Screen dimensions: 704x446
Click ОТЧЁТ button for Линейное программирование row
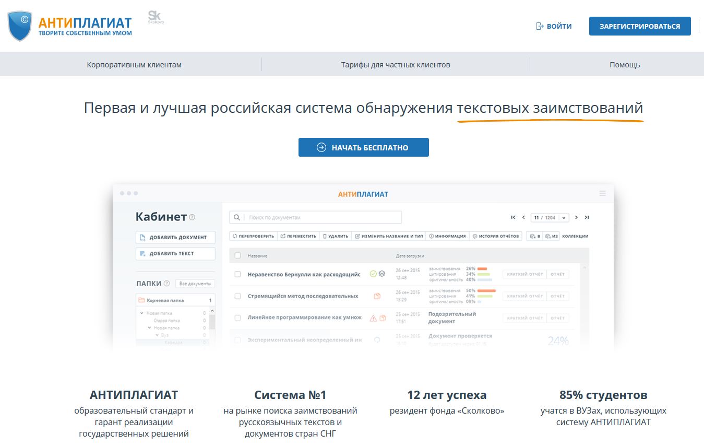click(557, 318)
